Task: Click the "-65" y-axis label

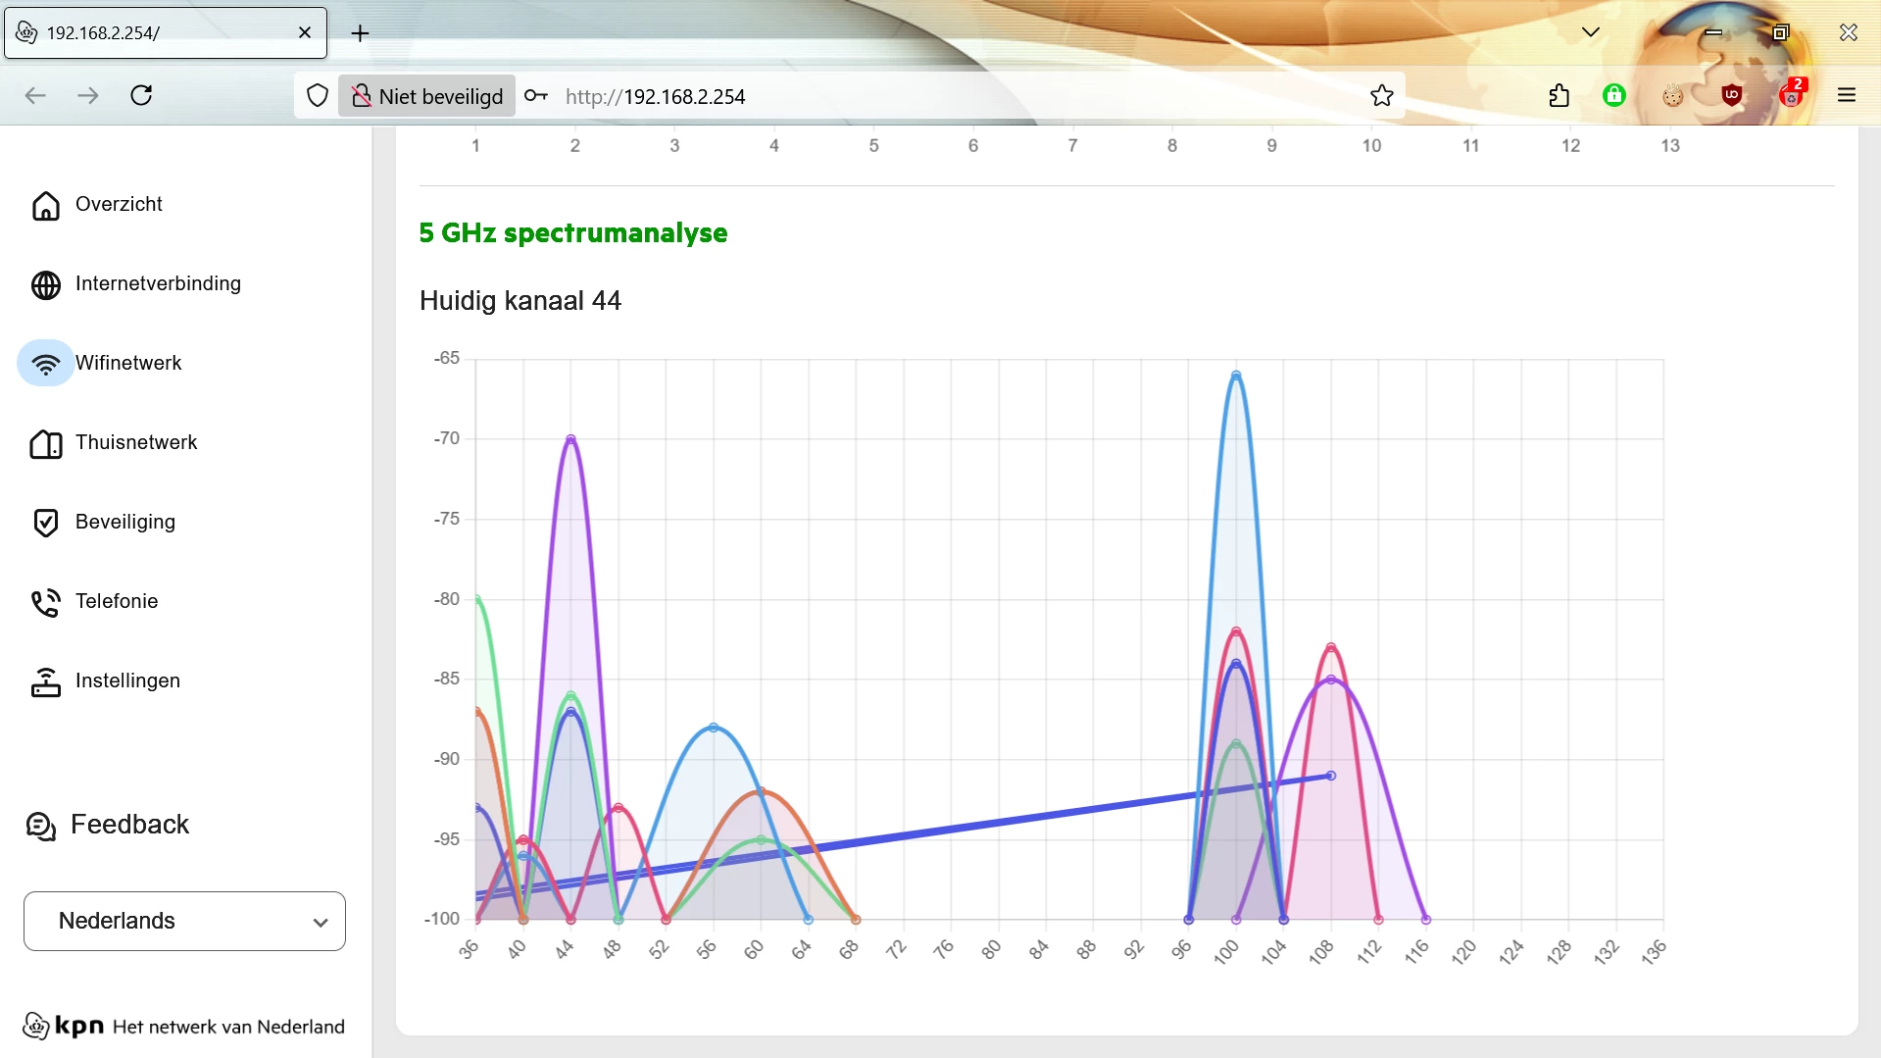Action: click(x=447, y=358)
